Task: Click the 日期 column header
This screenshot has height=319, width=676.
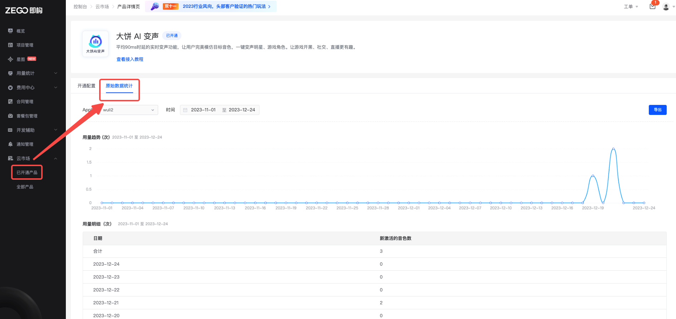Action: coord(98,238)
